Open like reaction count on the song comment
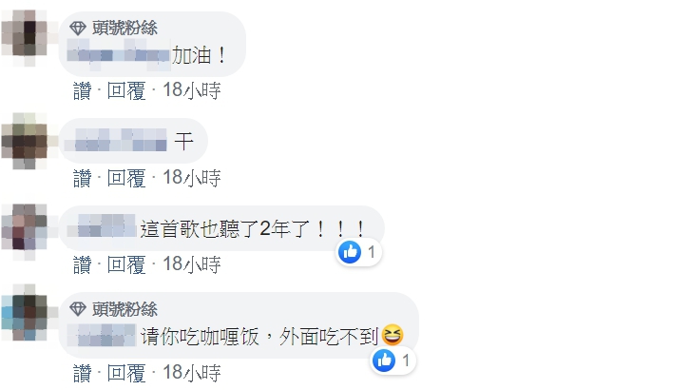Screen dimensions: 690x390 [x=358, y=252]
